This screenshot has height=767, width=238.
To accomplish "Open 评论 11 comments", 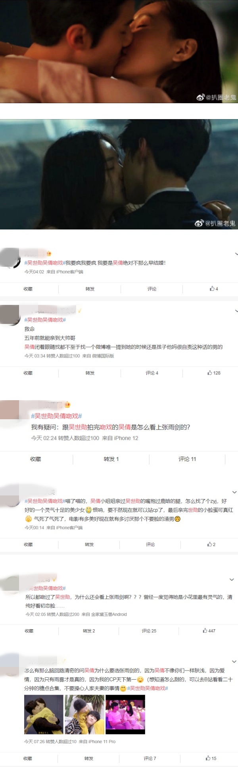I will pyautogui.click(x=187, y=459).
